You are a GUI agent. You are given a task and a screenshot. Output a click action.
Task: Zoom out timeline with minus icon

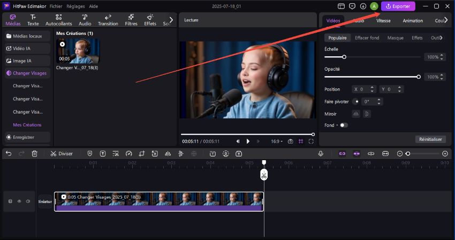point(399,153)
